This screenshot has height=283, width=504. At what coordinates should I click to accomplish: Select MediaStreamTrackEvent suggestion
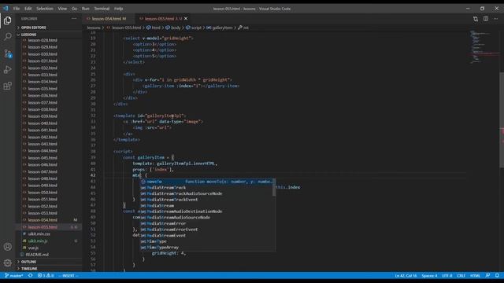207,200
